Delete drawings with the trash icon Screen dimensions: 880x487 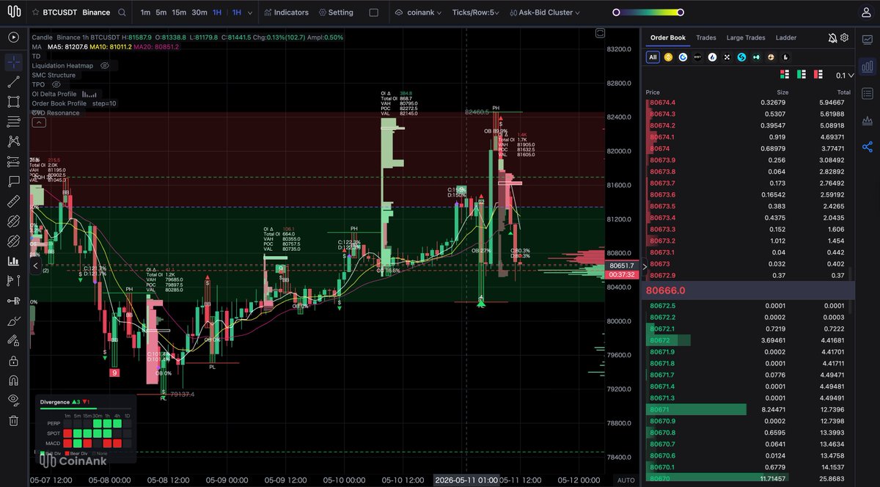coord(13,420)
